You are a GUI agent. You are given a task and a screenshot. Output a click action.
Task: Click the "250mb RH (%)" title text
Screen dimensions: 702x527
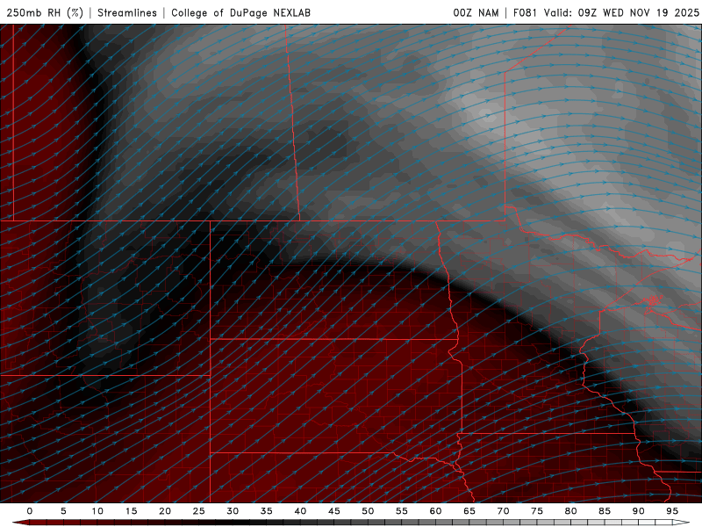point(45,12)
